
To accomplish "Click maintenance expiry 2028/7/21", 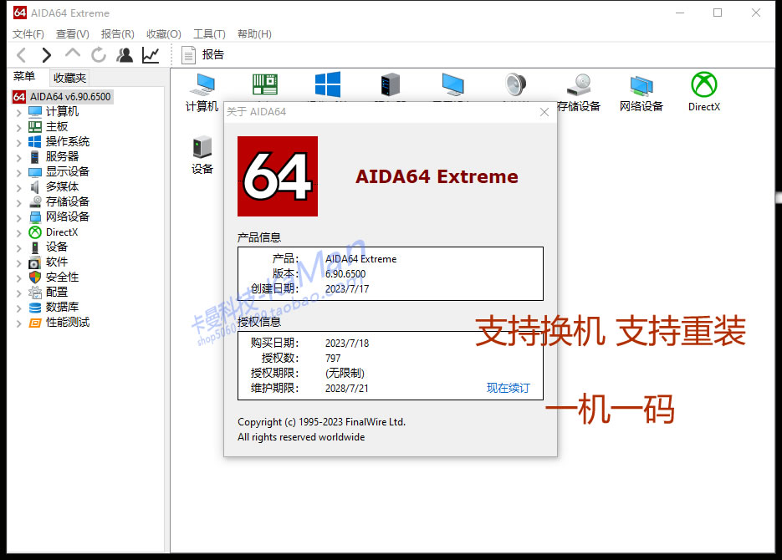I will 347,388.
